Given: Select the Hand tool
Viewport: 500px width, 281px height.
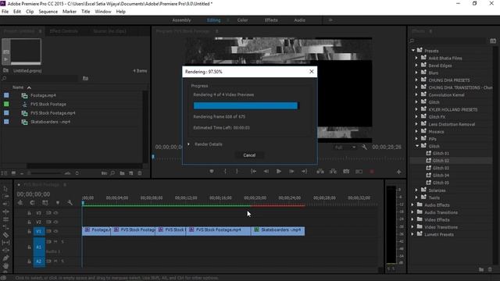Looking at the screenshot, I should [5, 265].
